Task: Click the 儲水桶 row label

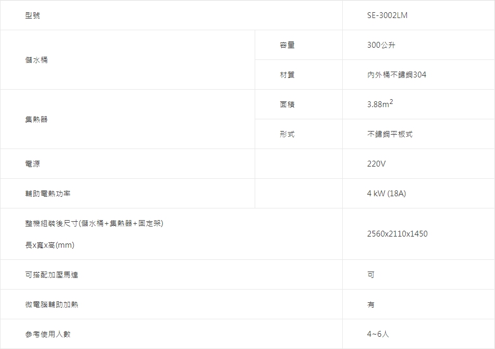Action: [37, 60]
